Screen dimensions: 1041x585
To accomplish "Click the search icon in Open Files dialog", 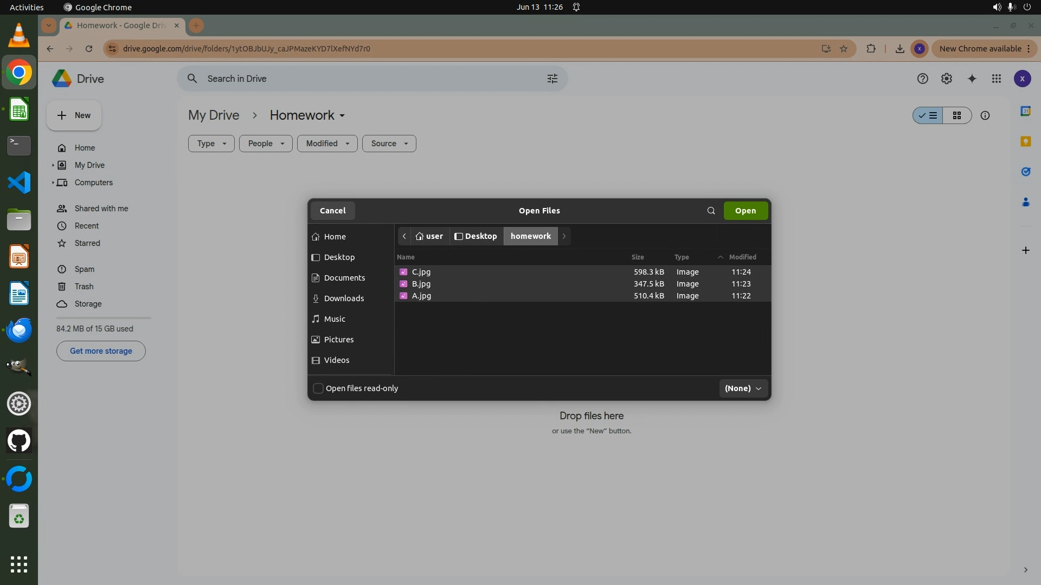I will tap(711, 211).
